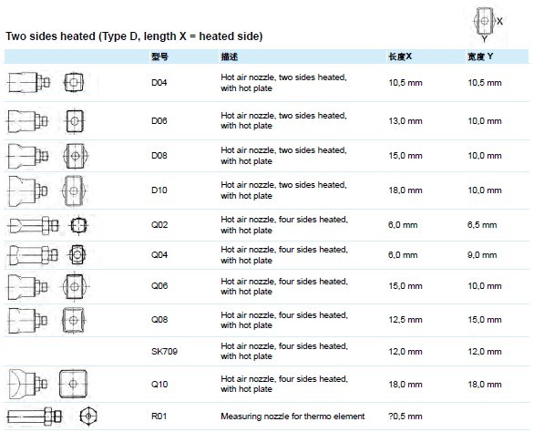Select the Q10 model label
This screenshot has width=534, height=432.
(159, 385)
